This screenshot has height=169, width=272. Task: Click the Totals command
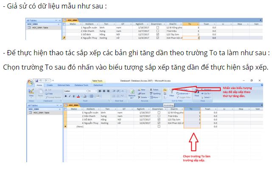[x=154, y=90]
